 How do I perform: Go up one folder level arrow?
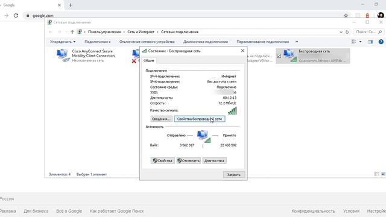point(72,32)
